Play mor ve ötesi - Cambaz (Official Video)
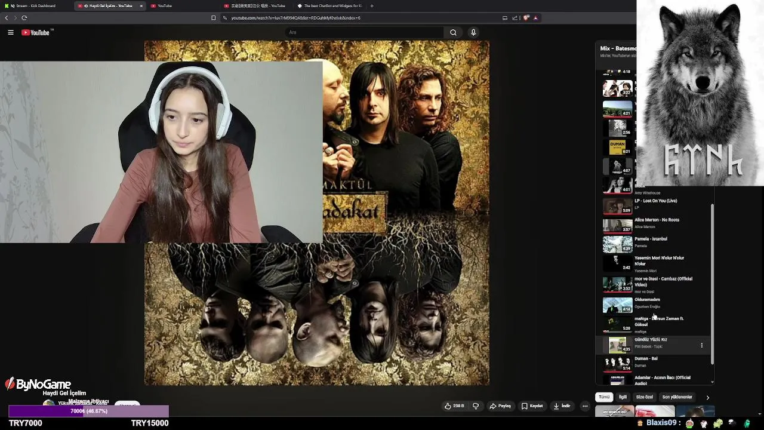The height and width of the screenshot is (430, 764). [663, 282]
